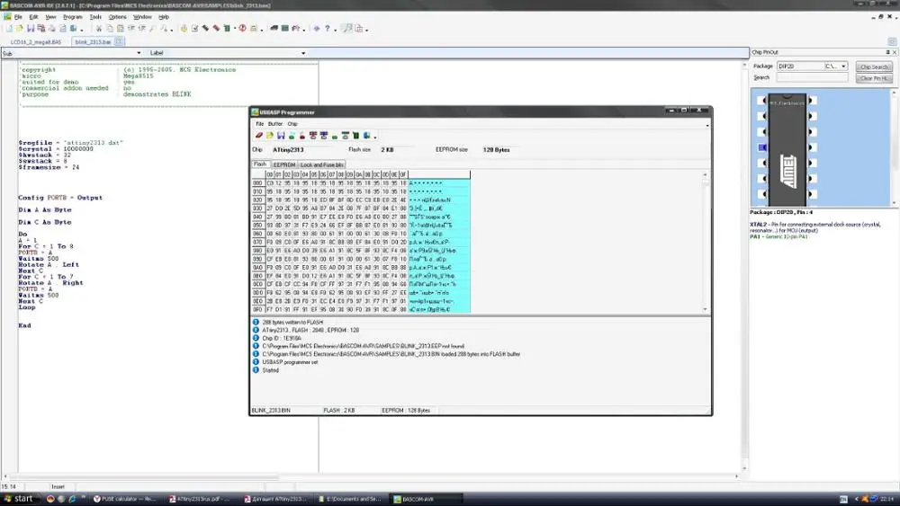Open E:\Documents and Se... folder from taskbar
The height and width of the screenshot is (506, 900).
[x=349, y=499]
